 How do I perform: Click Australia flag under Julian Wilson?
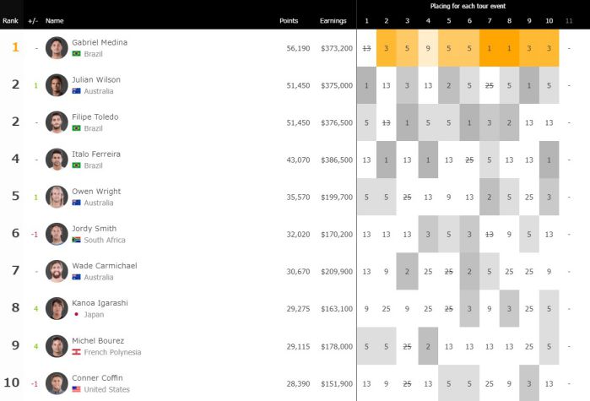76,90
